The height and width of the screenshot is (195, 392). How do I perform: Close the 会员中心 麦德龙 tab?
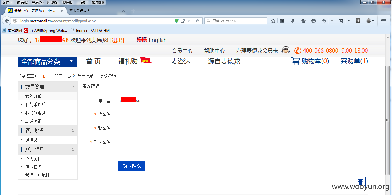(x=62, y=11)
